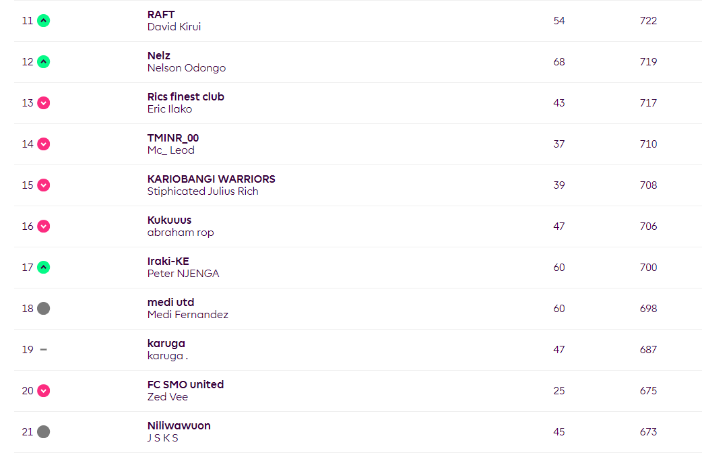Open FC SMO united team link
The width and height of the screenshot is (702, 457).
[185, 384]
